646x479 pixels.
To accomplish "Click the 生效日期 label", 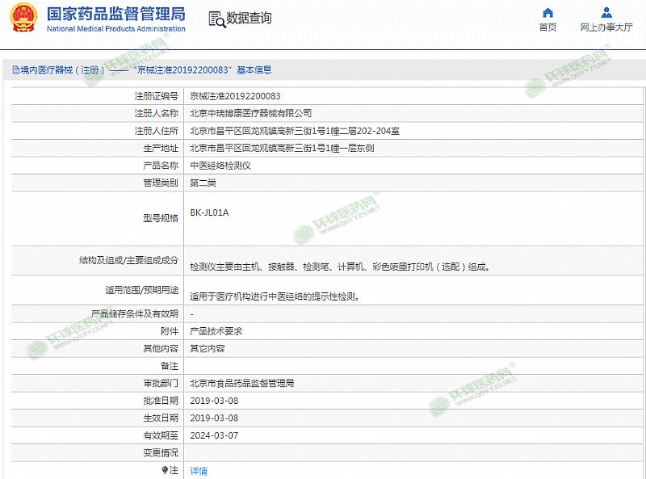I will pos(161,418).
